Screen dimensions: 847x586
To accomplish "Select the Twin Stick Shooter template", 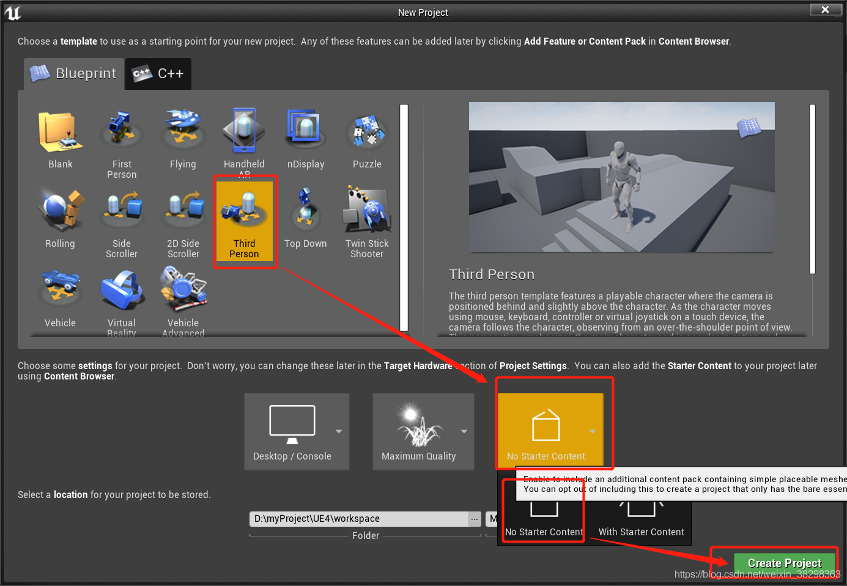I will tap(367, 223).
